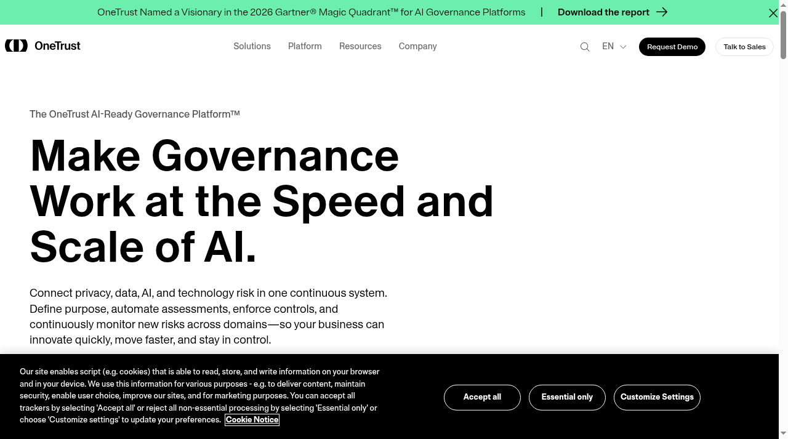Click the OneTrust logo icon
788x439 pixels.
(x=16, y=46)
